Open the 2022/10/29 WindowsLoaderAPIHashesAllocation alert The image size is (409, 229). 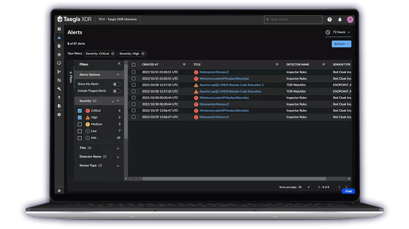(224, 110)
